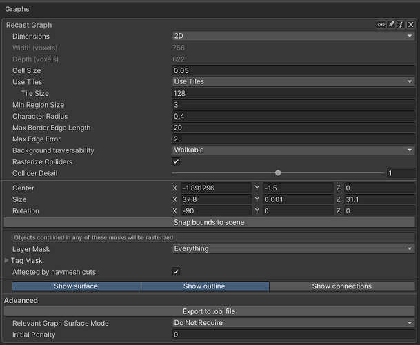Click the Cell Size input field
The height and width of the screenshot is (345, 420).
(x=293, y=70)
